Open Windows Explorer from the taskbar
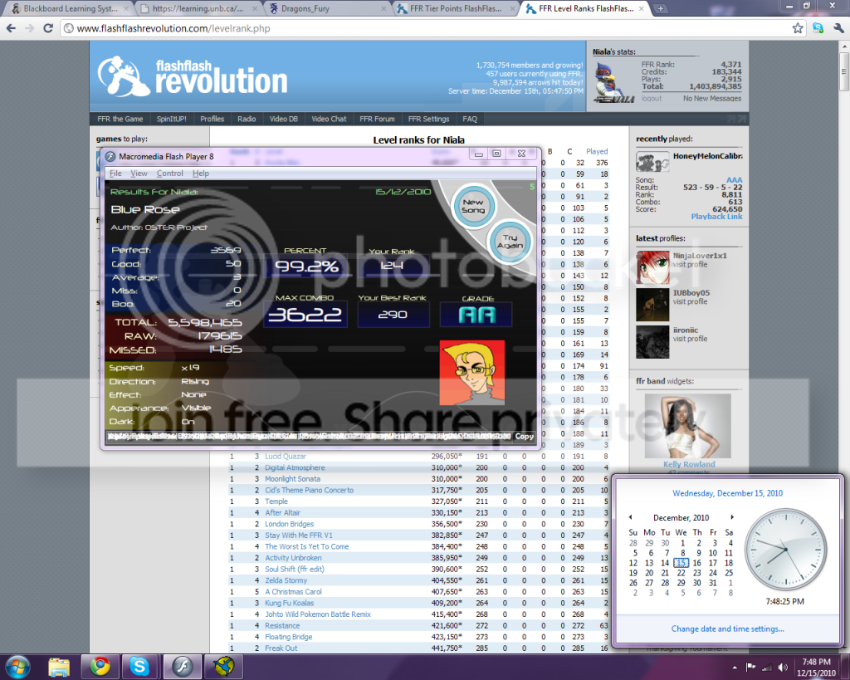The width and height of the screenshot is (850, 680). pos(59,666)
